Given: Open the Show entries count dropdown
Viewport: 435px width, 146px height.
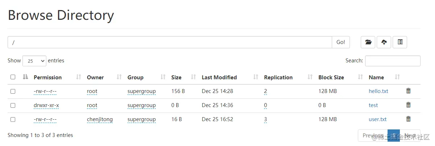Looking at the screenshot, I should point(34,61).
